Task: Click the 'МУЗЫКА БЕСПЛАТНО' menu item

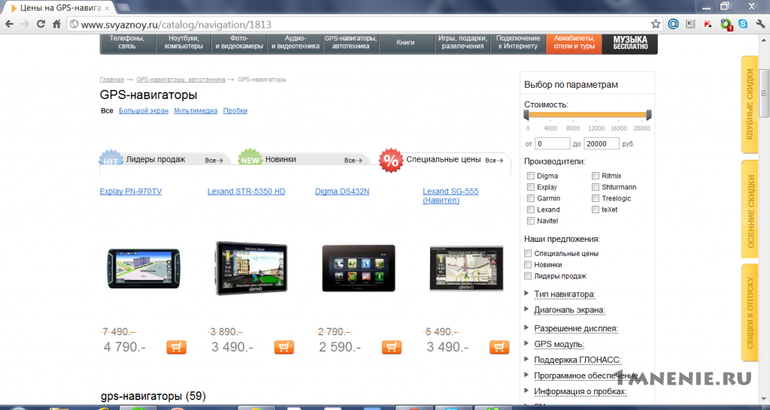Action: pyautogui.click(x=630, y=43)
